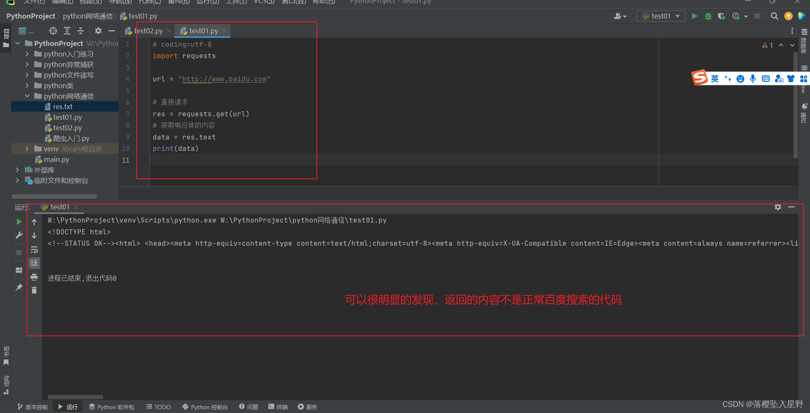The image size is (810, 413).
Task: Open run configuration wrench icon
Action: 19,236
